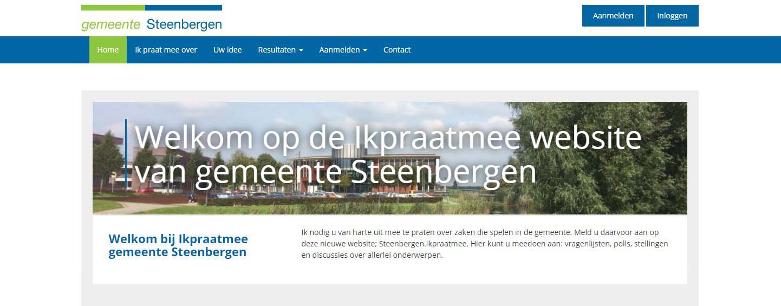Click the caret arrow beside Aanmelden in navbar

pyautogui.click(x=365, y=50)
